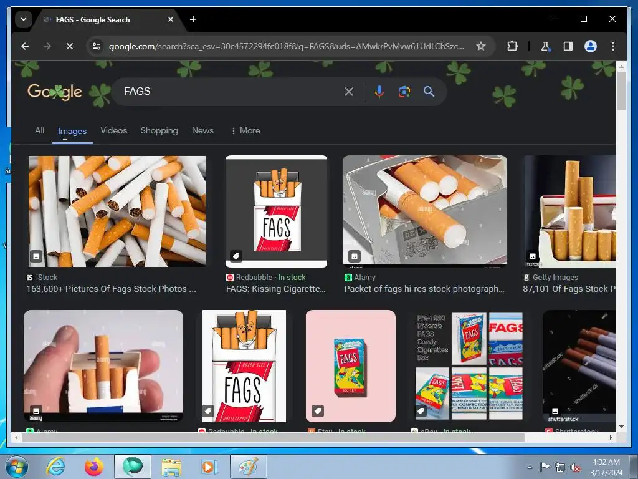
Task: Open Windows Media Player in taskbar
Action: pyautogui.click(x=209, y=467)
